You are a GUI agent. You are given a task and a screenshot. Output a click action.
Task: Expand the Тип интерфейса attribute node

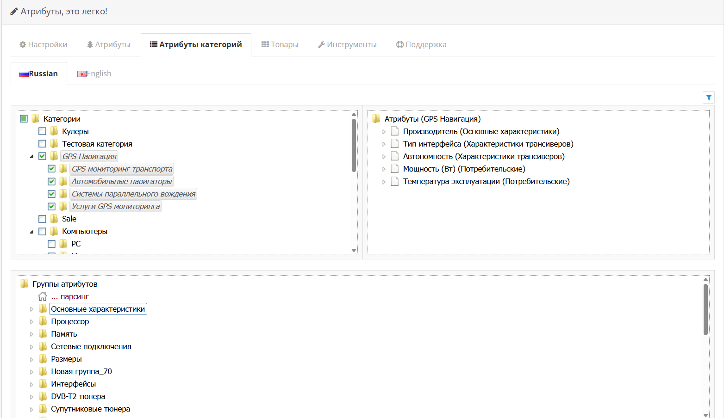coord(384,144)
